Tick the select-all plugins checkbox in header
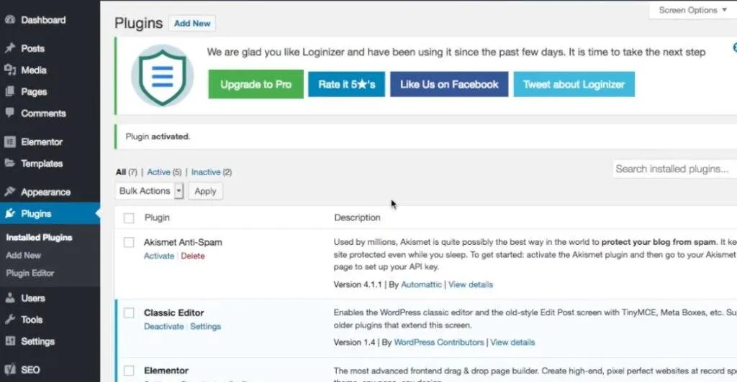This screenshot has width=737, height=382. [129, 218]
